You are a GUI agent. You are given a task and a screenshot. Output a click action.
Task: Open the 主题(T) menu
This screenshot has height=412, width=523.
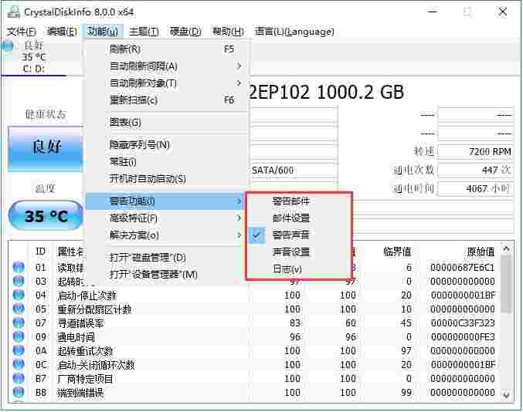point(144,32)
